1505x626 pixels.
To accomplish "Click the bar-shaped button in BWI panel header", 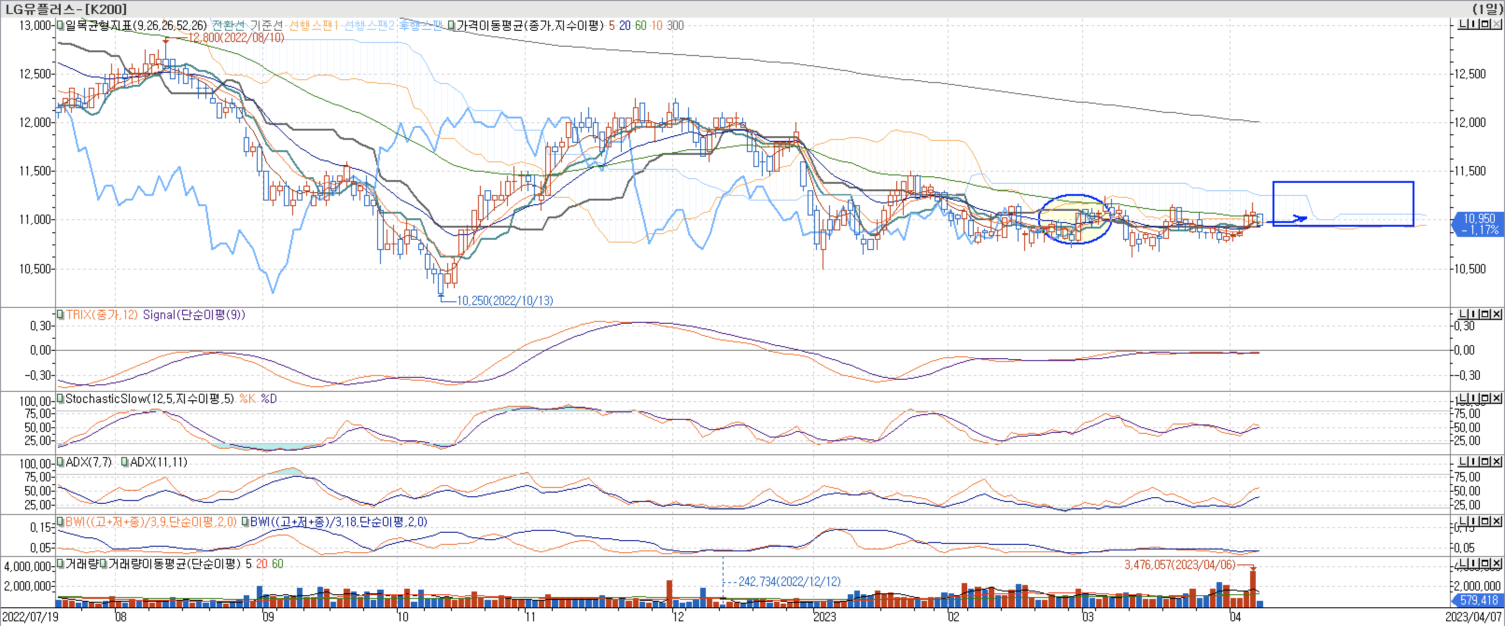I will [1475, 521].
